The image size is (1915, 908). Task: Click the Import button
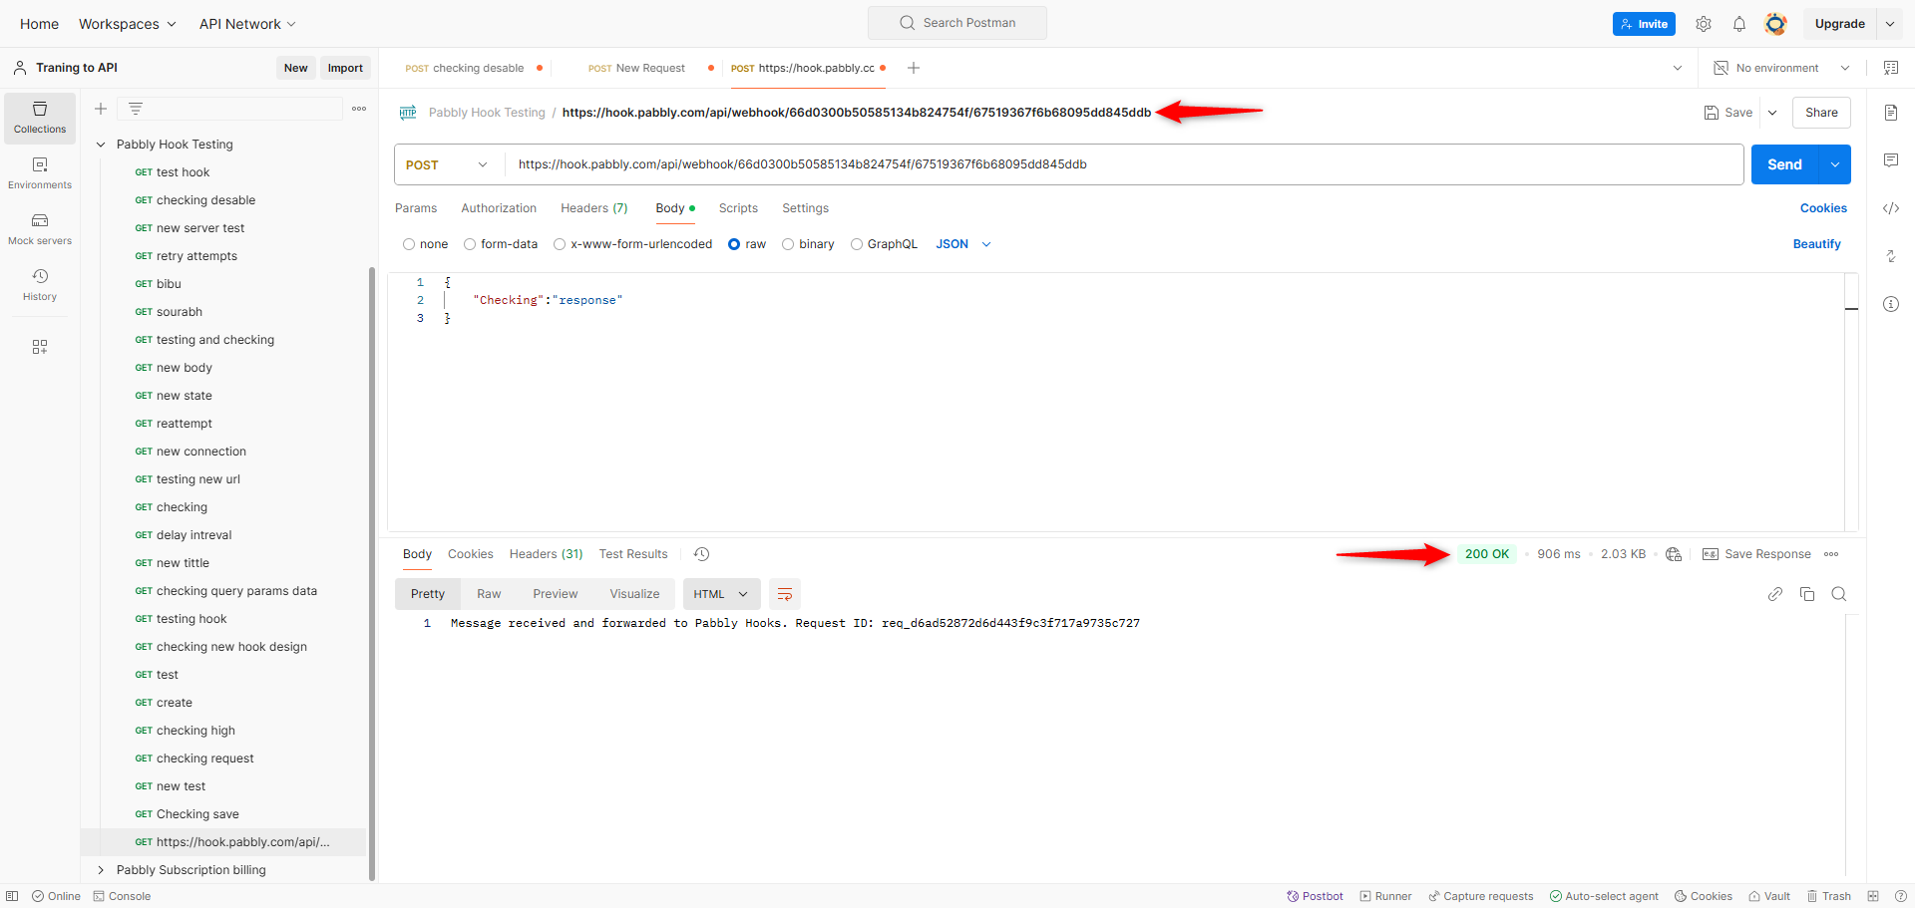(345, 68)
